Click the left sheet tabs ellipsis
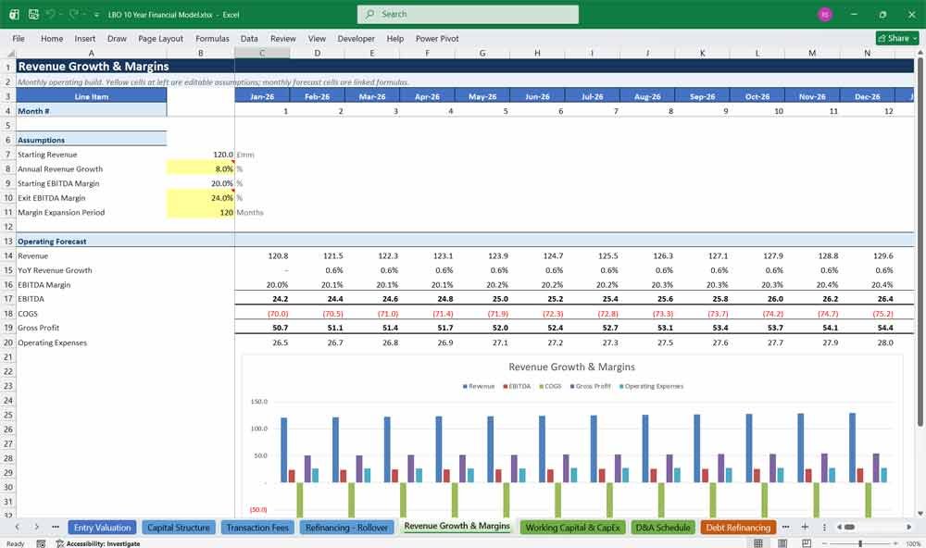 click(x=56, y=527)
